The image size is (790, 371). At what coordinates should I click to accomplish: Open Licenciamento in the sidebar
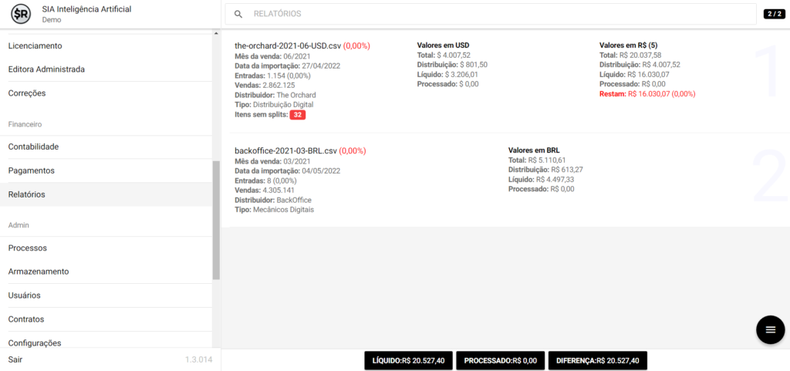35,46
